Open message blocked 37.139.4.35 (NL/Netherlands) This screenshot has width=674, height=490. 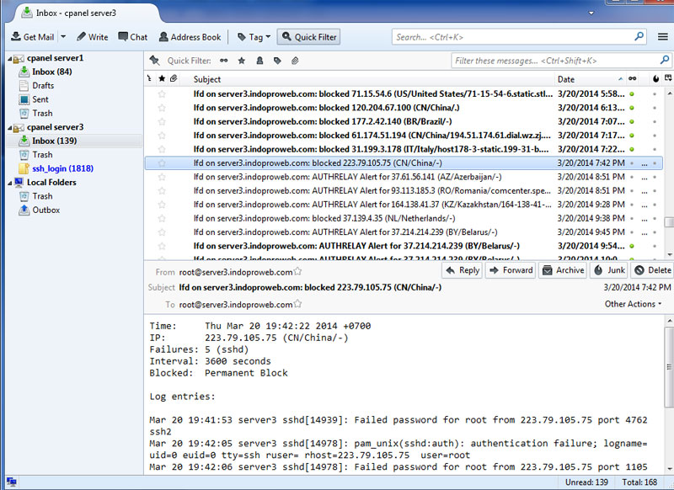(x=324, y=219)
